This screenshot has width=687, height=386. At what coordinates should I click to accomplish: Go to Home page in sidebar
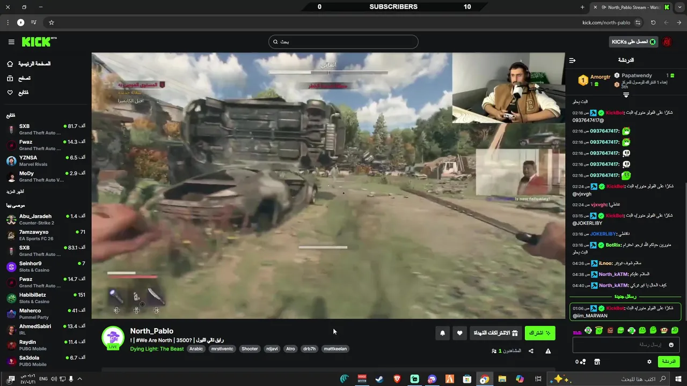pos(29,64)
